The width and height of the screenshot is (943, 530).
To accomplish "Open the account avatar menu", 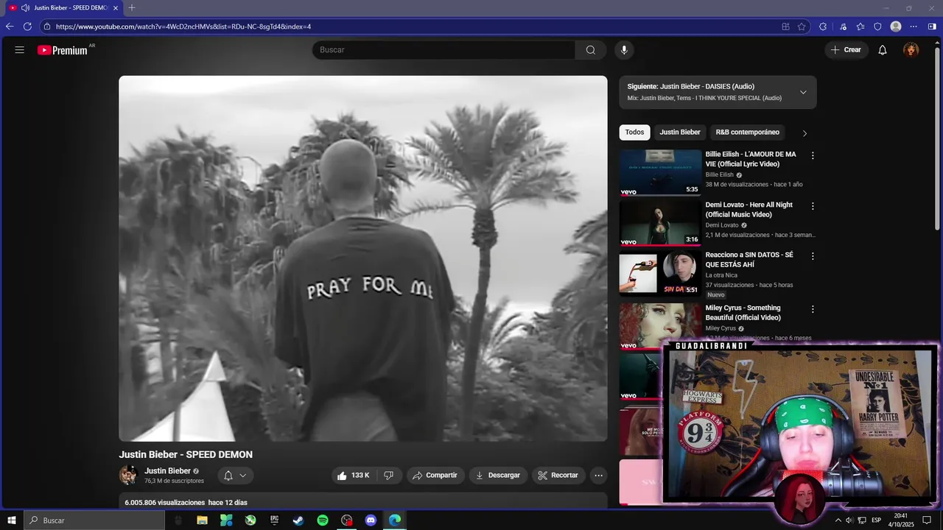I will pyautogui.click(x=911, y=50).
